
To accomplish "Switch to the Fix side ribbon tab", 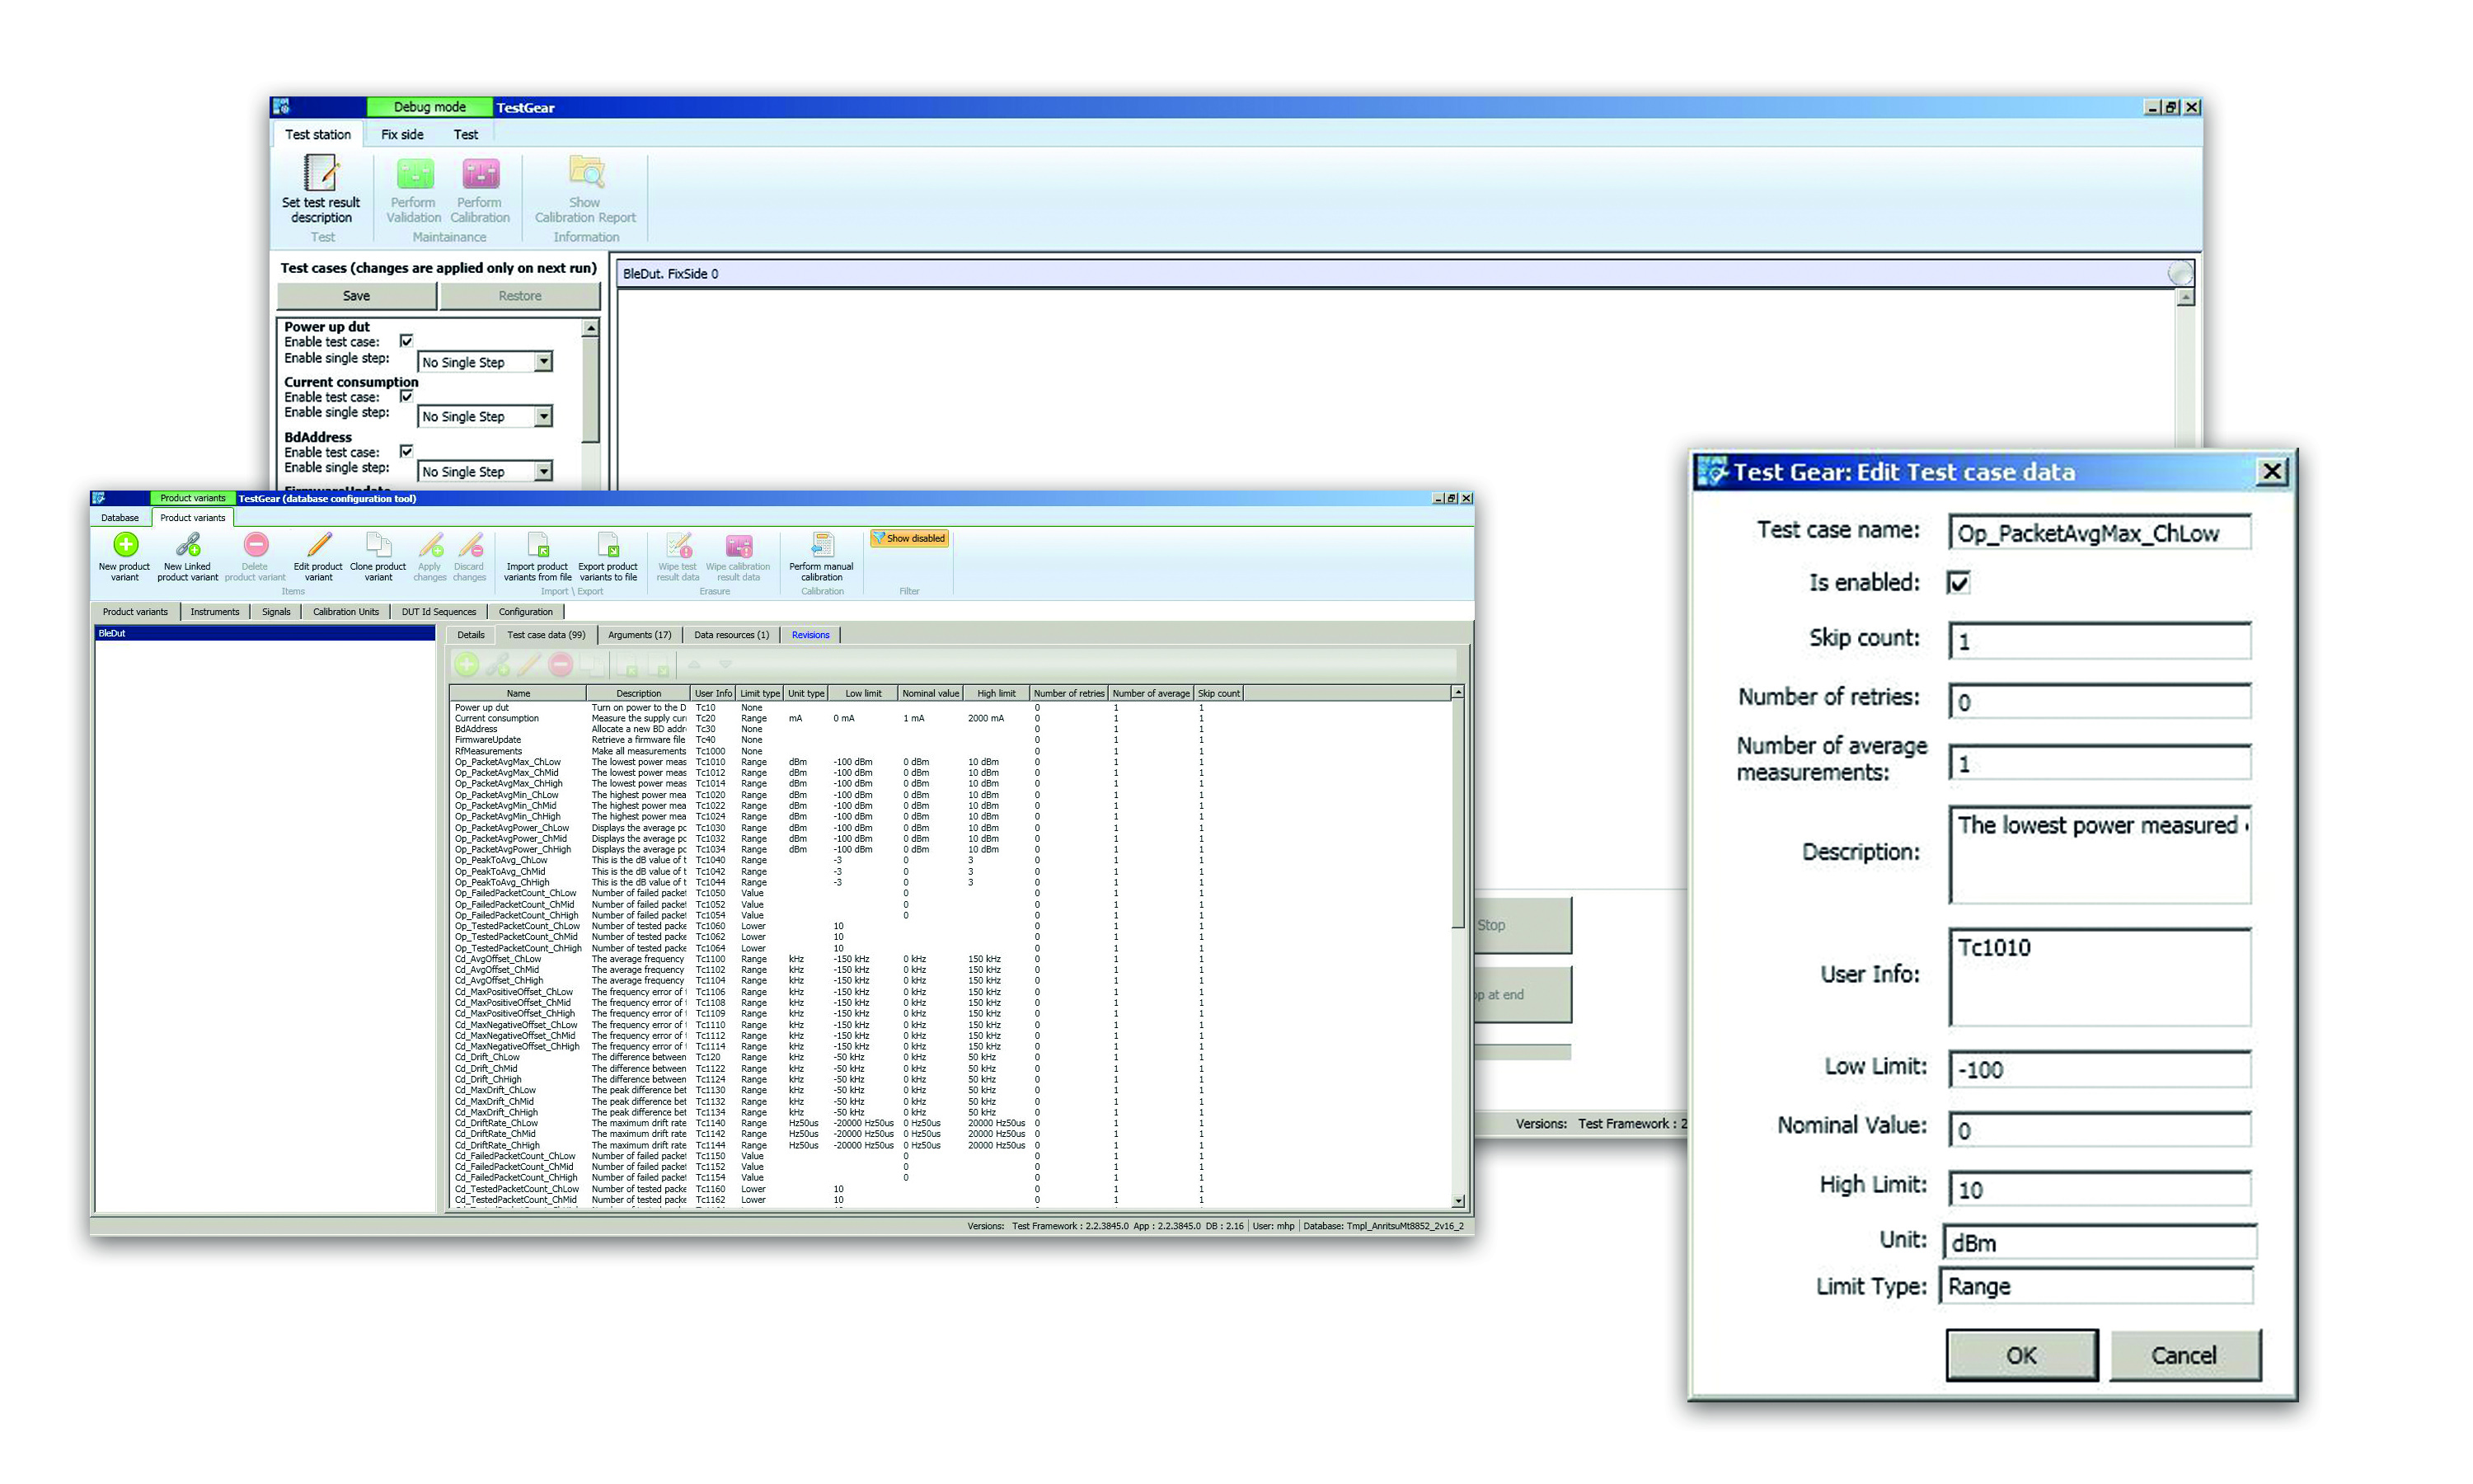I will (401, 134).
